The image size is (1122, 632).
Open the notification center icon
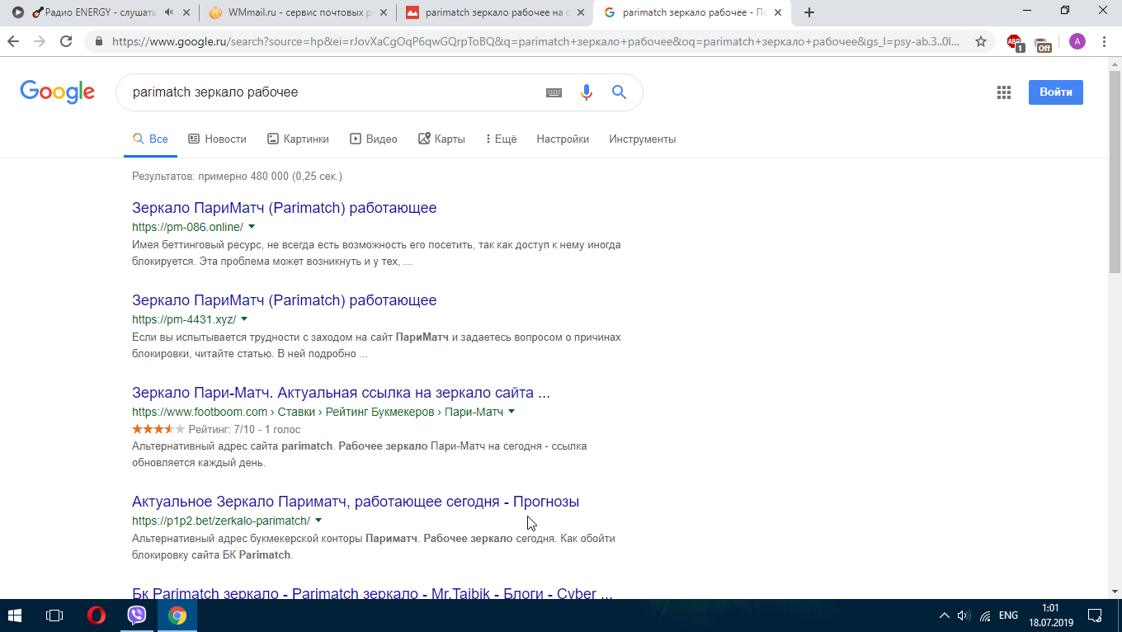(1095, 615)
